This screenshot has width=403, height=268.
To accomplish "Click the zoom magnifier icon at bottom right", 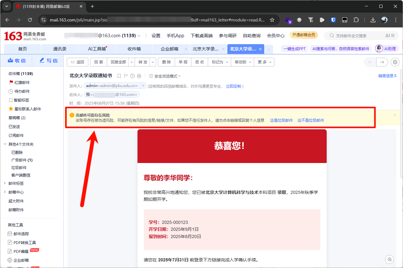I will 390,259.
